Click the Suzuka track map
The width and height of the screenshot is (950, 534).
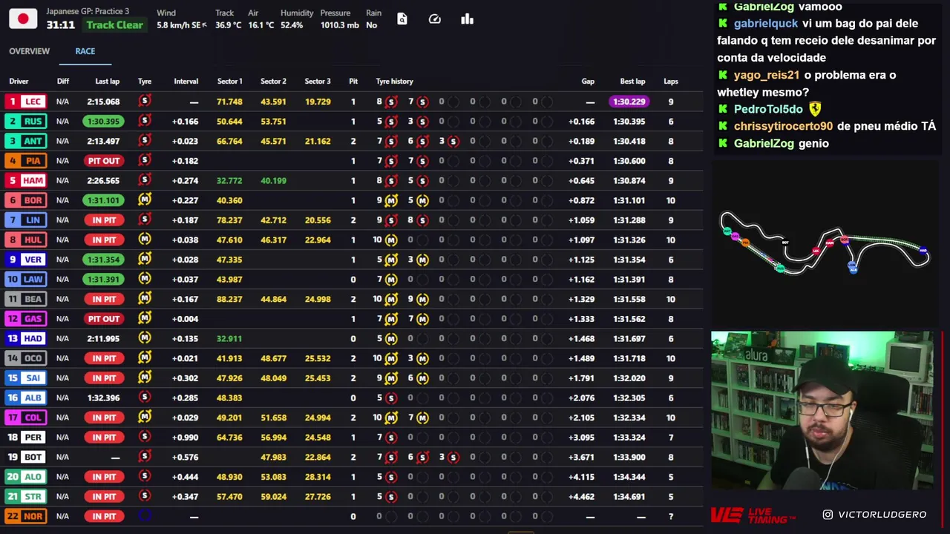tap(824, 243)
